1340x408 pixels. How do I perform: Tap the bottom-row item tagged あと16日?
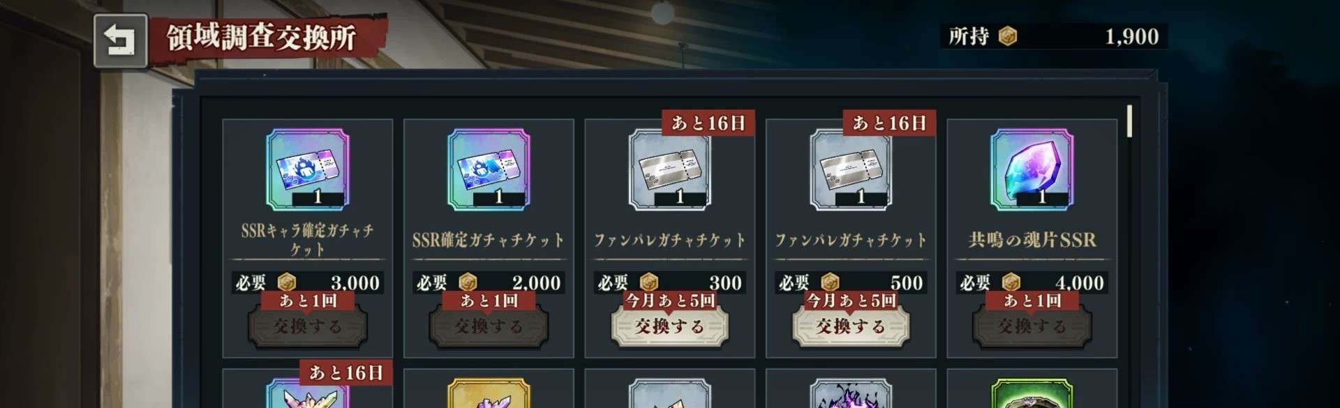point(307,391)
